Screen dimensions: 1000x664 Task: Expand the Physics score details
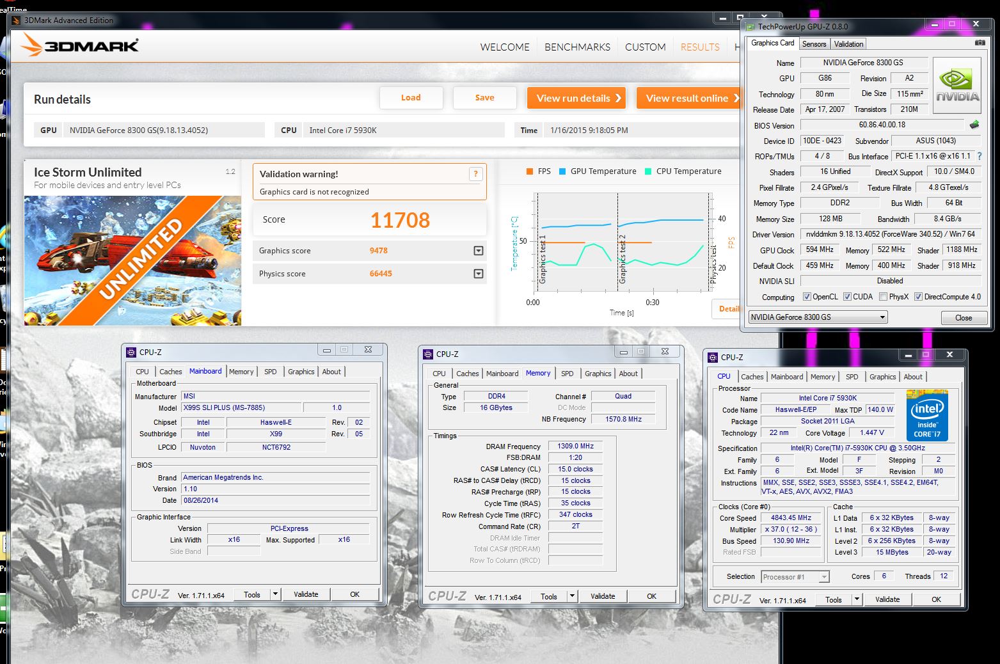478,274
